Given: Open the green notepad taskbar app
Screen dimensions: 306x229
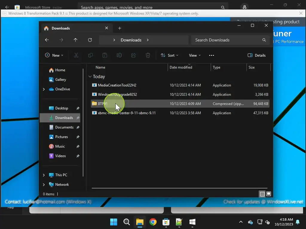Looking at the screenshot, I should [x=179, y=222].
